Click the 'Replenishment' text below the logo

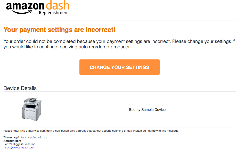pos(54,13)
